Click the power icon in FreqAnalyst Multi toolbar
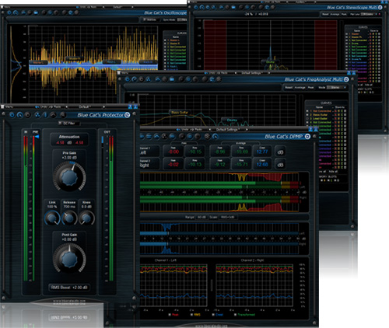 127,79
